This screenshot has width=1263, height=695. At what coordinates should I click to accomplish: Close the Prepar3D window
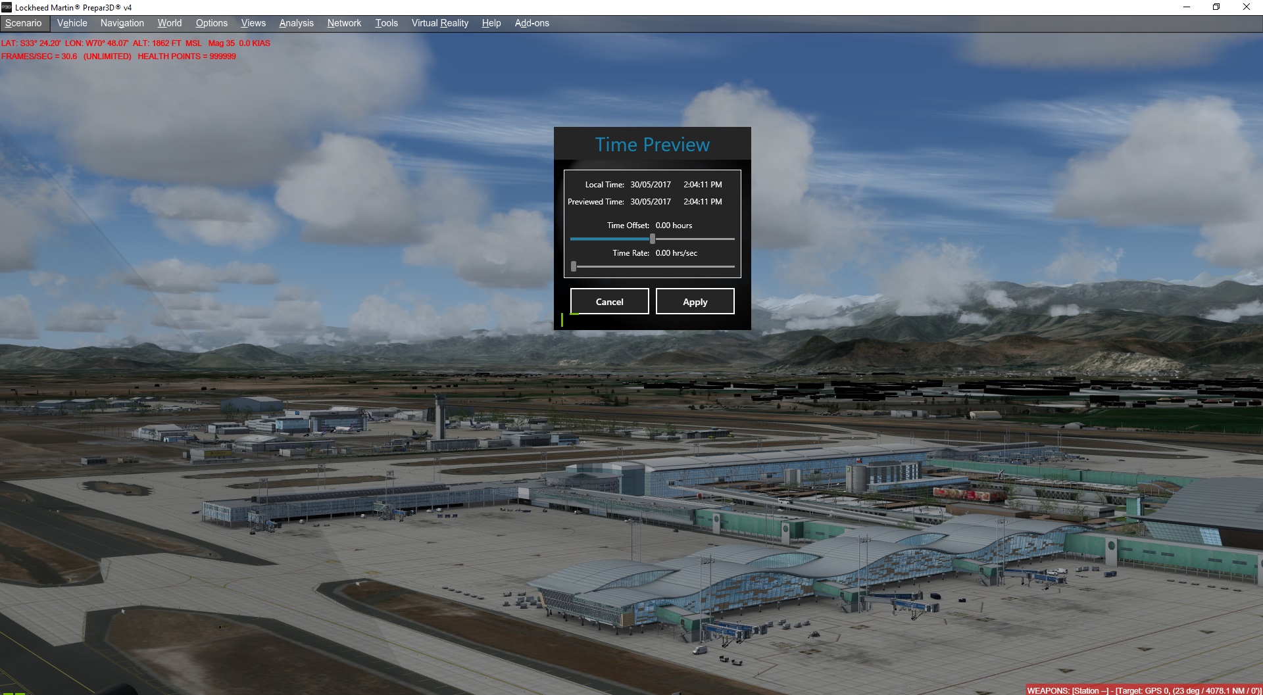coord(1247,7)
